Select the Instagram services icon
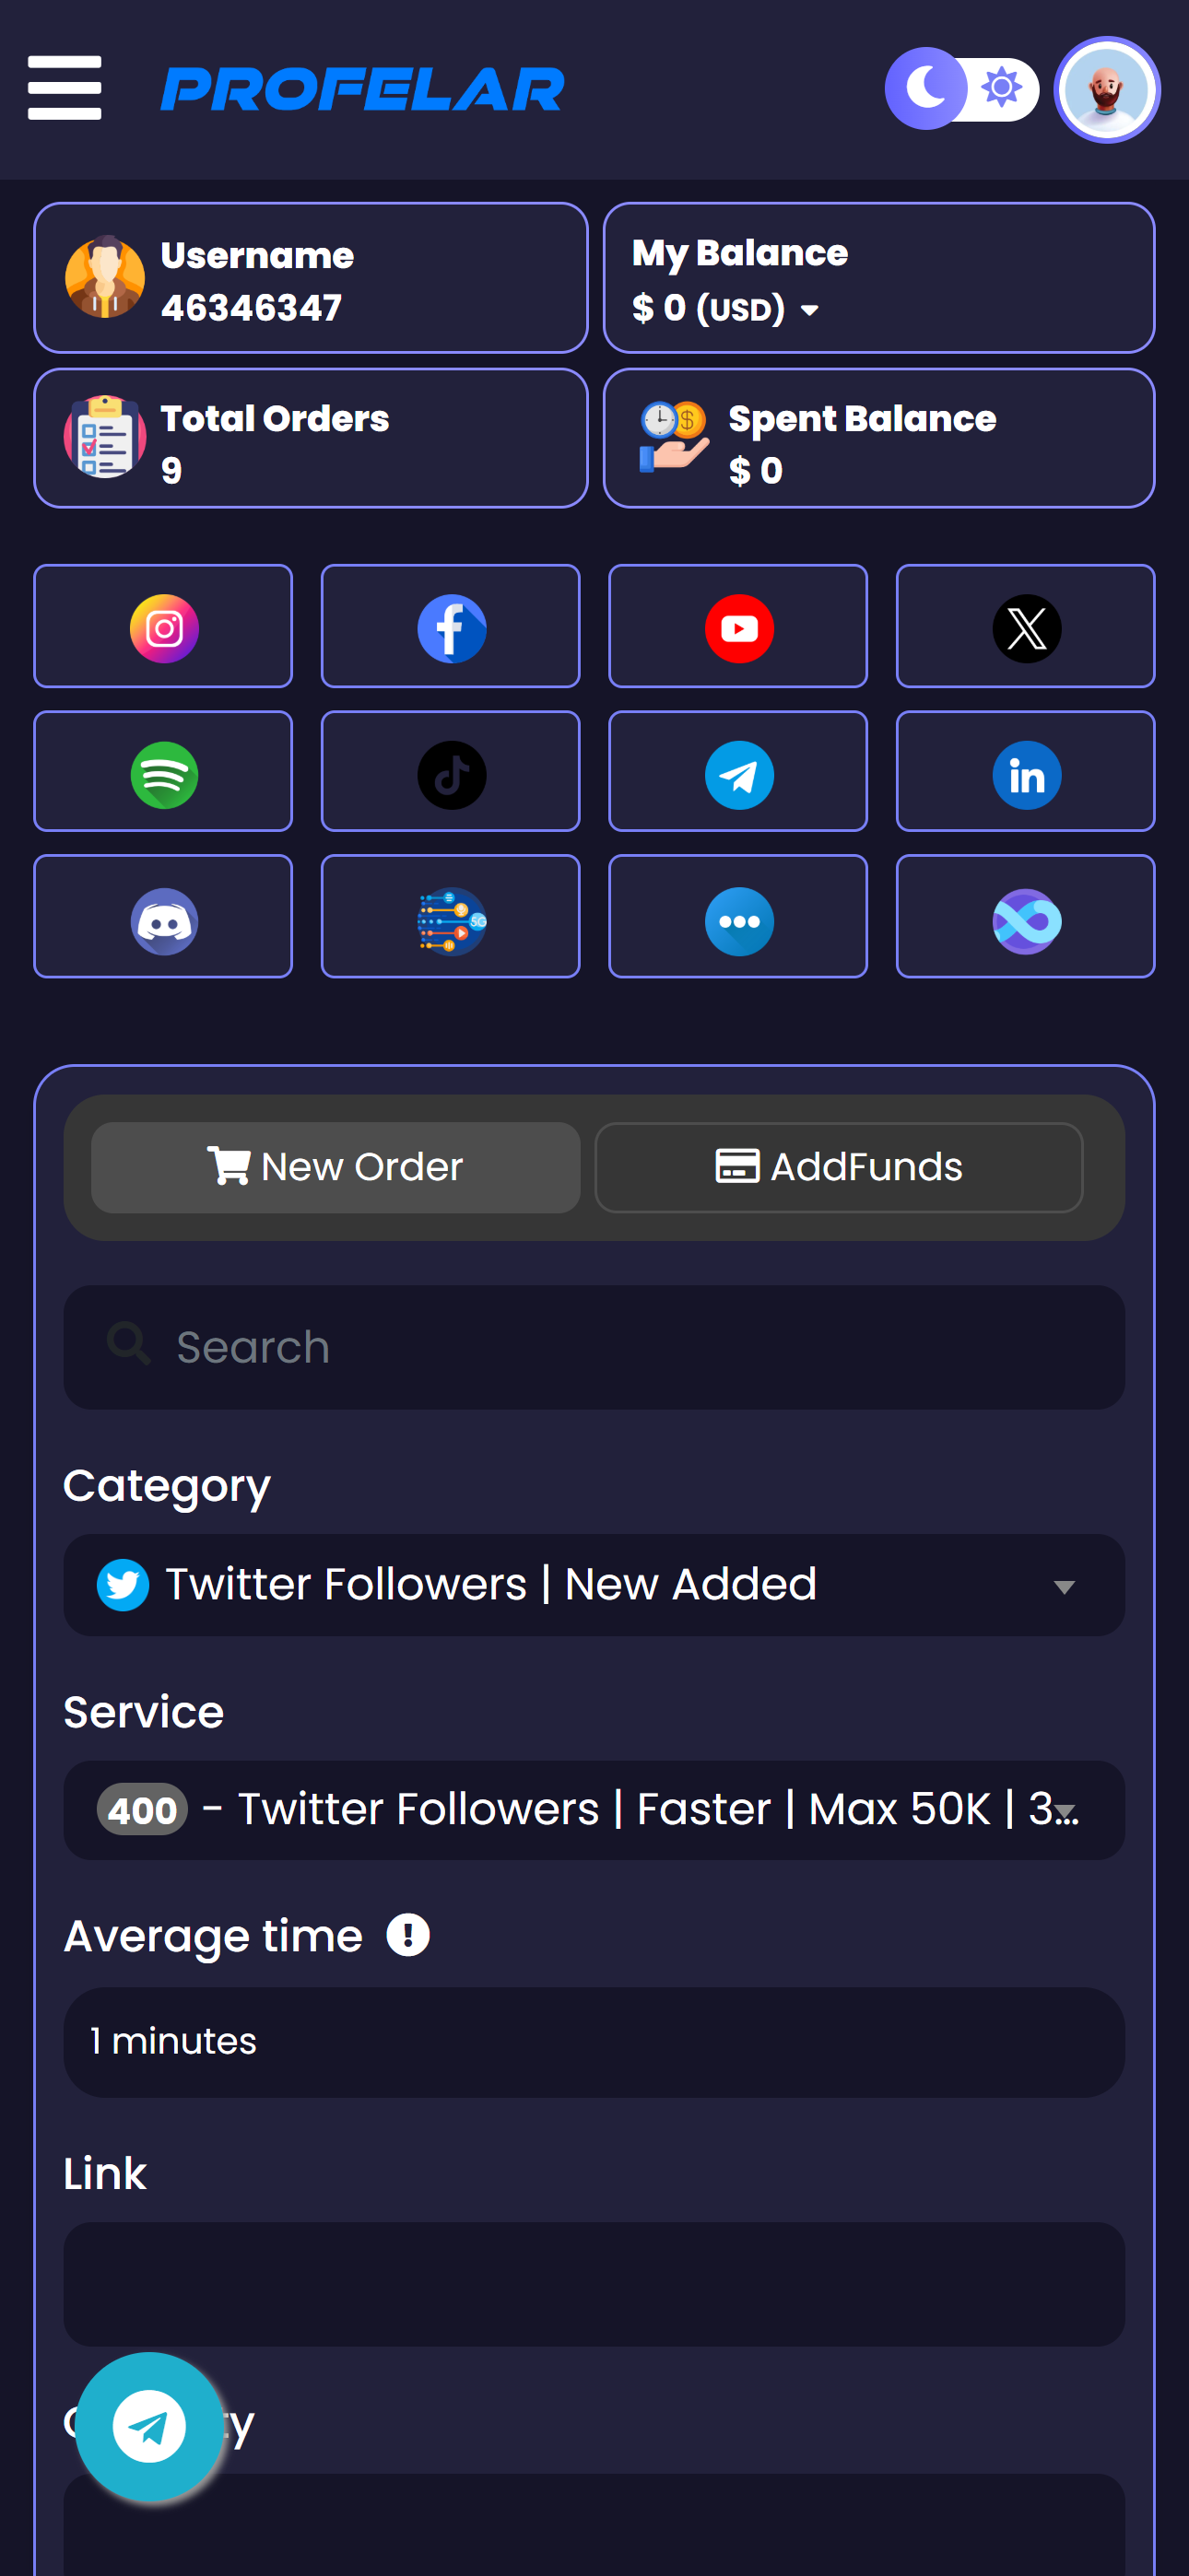 click(163, 627)
